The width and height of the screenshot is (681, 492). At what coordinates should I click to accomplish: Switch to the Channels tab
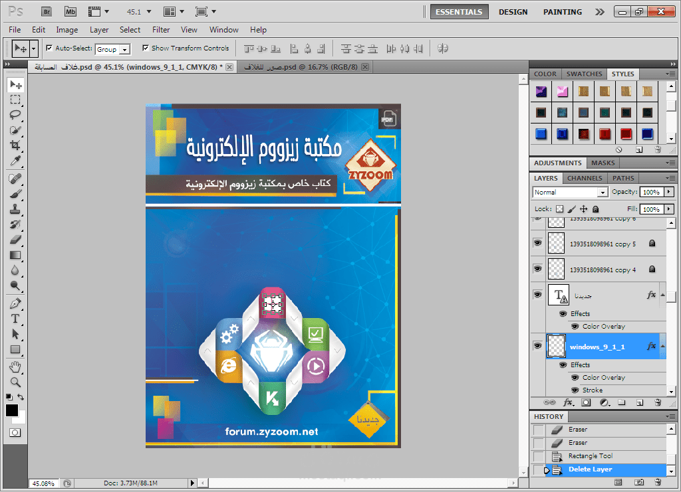[x=585, y=178]
